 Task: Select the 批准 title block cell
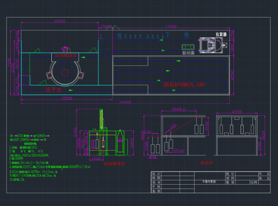click(x=156, y=191)
